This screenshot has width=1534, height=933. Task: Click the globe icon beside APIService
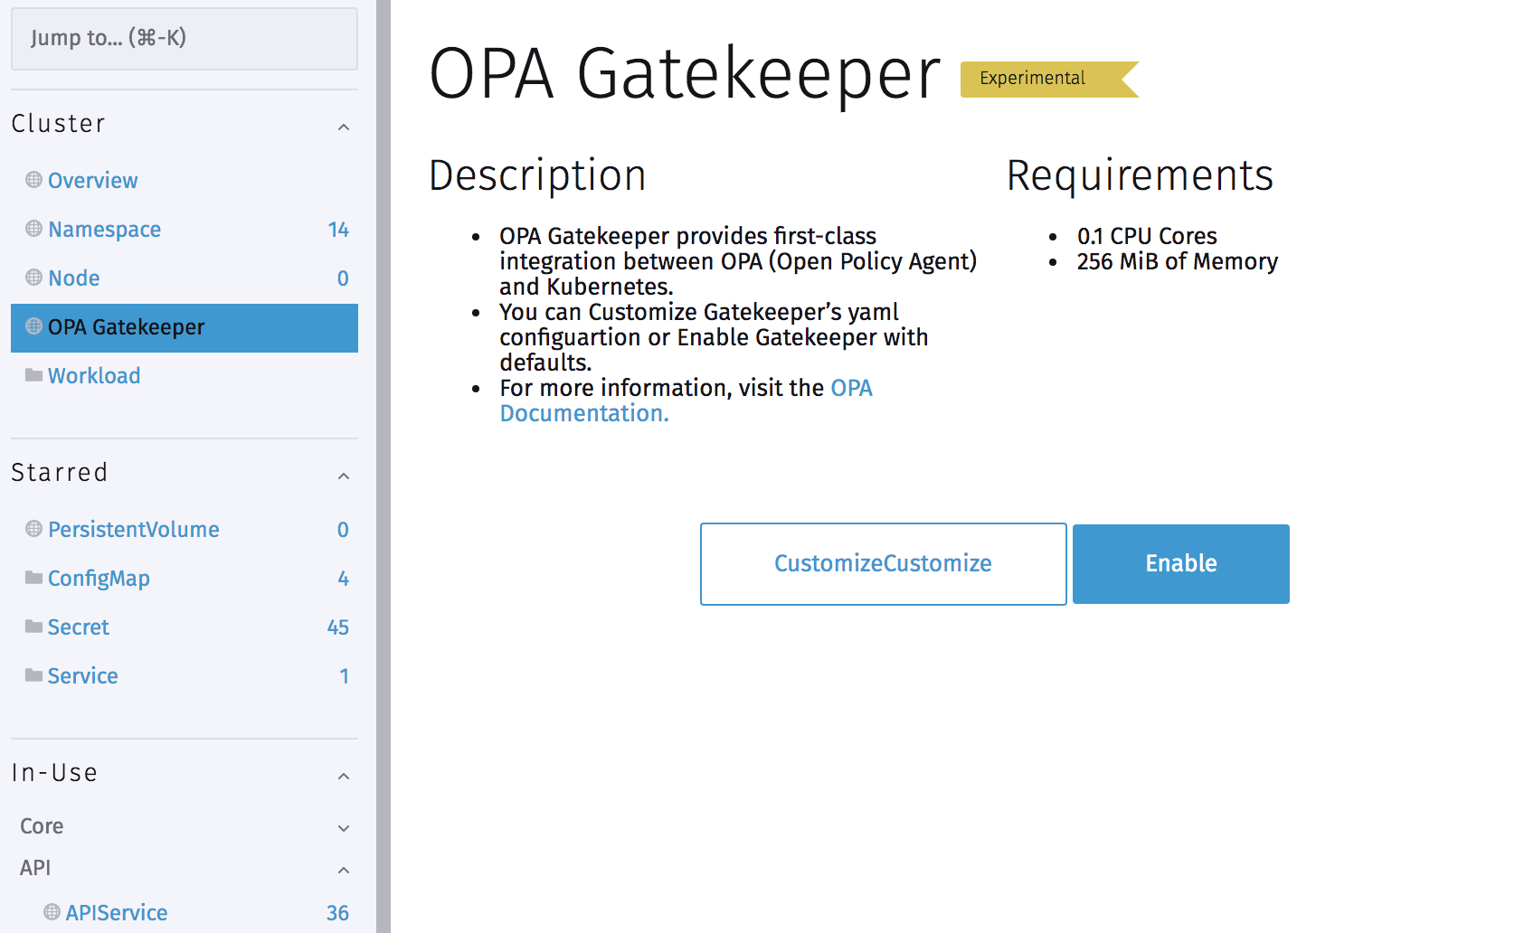[x=52, y=912]
